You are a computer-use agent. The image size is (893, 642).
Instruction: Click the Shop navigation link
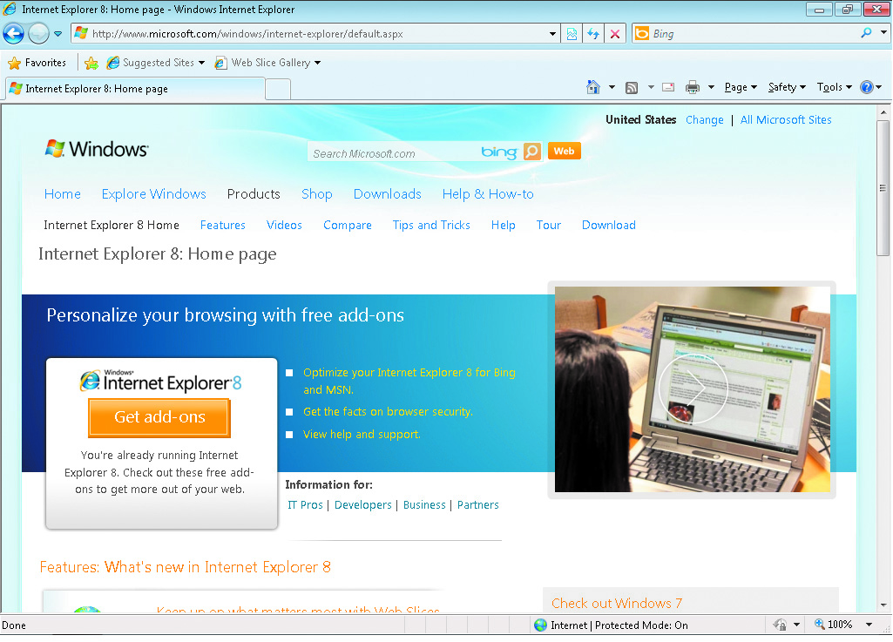click(x=316, y=194)
